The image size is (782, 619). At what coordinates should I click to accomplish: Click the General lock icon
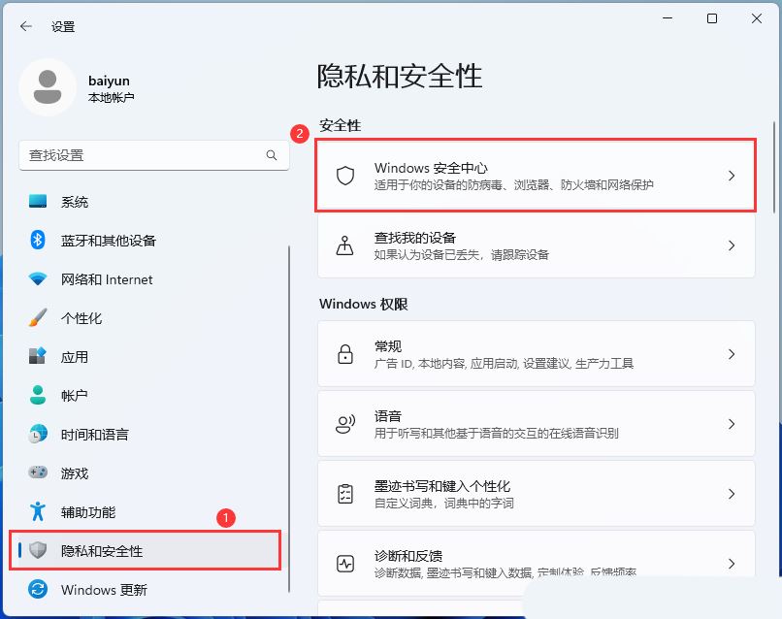click(x=344, y=354)
